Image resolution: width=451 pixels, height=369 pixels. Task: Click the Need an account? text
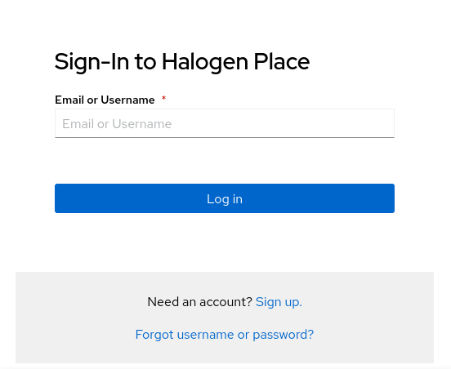coord(199,302)
